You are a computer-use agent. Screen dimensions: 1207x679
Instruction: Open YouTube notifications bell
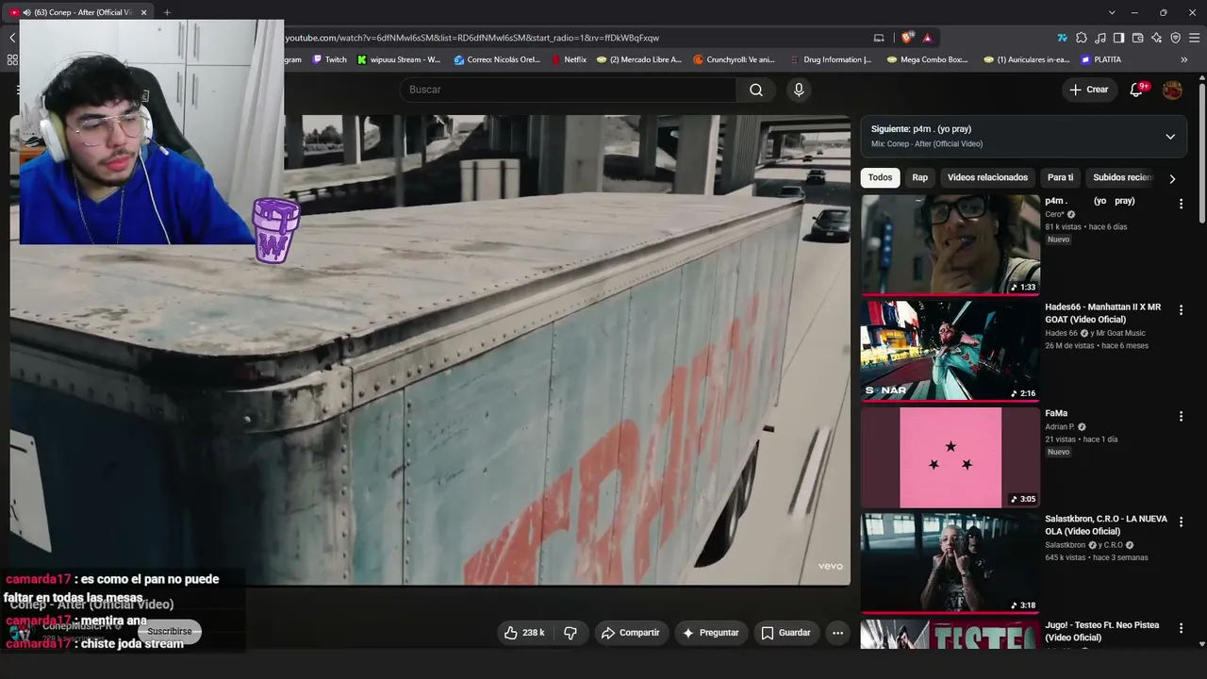coord(1136,90)
